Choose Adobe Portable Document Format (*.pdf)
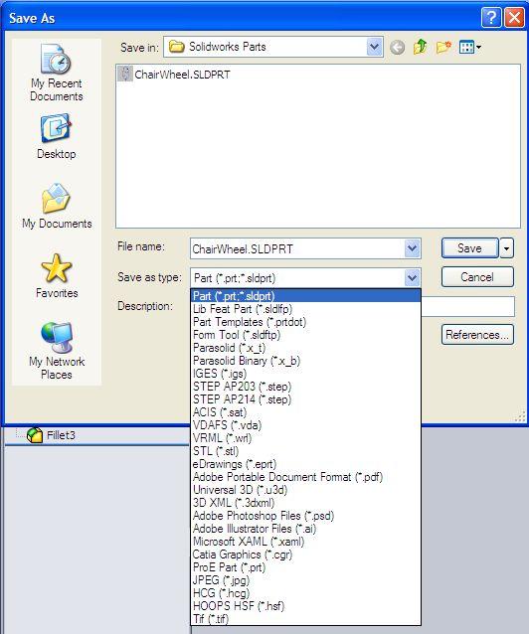Screen dimensions: 529x634 305,477
